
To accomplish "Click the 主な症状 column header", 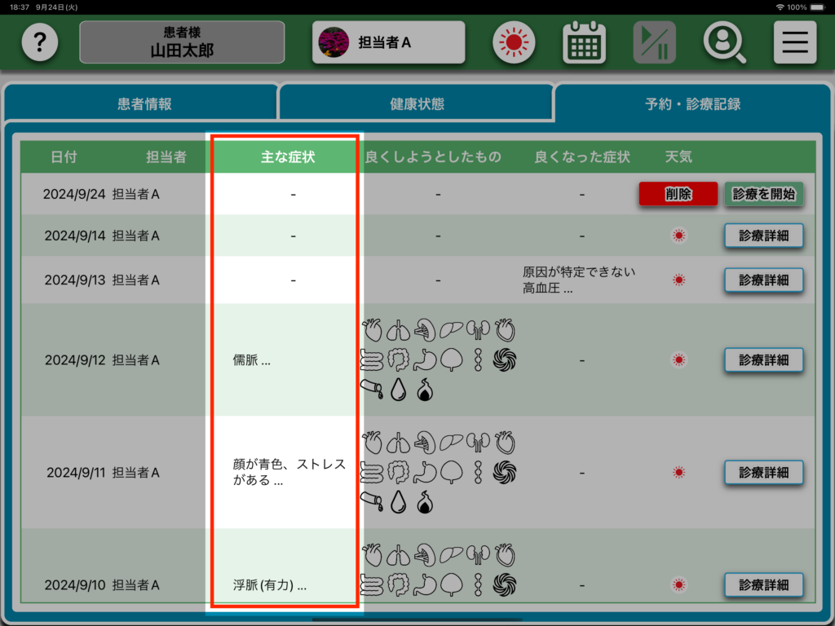I will pyautogui.click(x=287, y=156).
